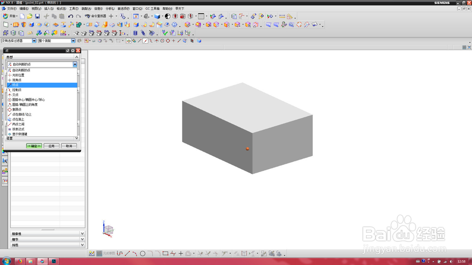Open the 格式 menu

(x=61, y=8)
